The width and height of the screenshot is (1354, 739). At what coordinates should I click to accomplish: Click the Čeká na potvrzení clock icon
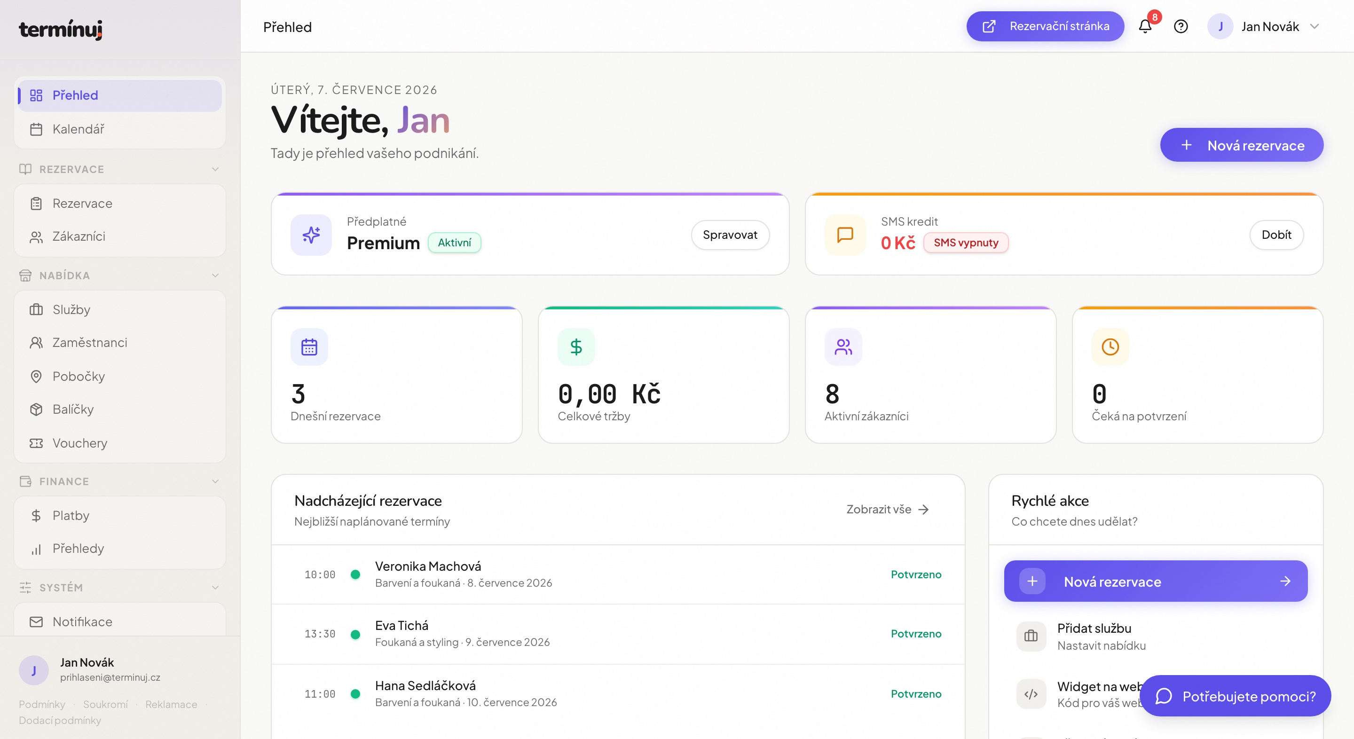point(1110,347)
